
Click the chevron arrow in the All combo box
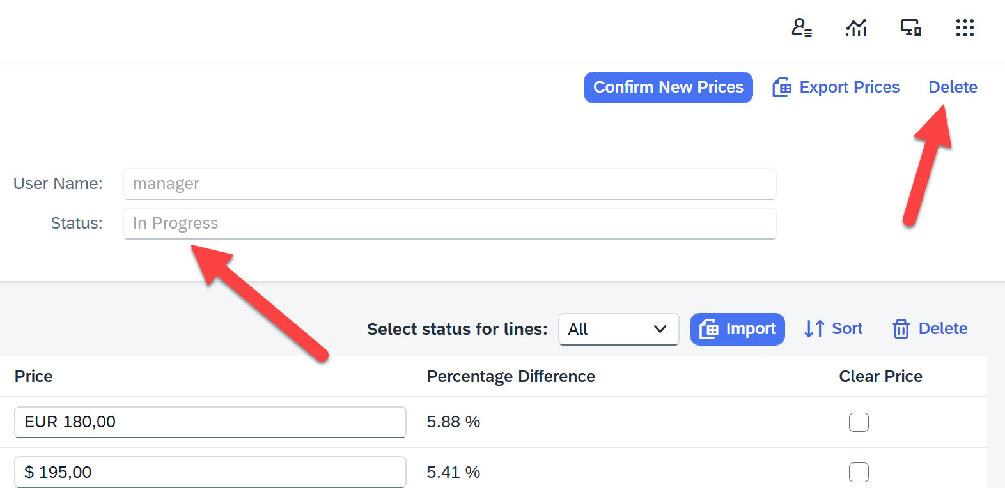tap(660, 329)
